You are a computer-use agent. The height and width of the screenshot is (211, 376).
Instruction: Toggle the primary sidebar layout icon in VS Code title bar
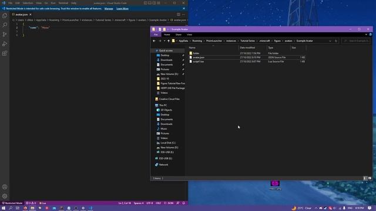coord(146,3)
